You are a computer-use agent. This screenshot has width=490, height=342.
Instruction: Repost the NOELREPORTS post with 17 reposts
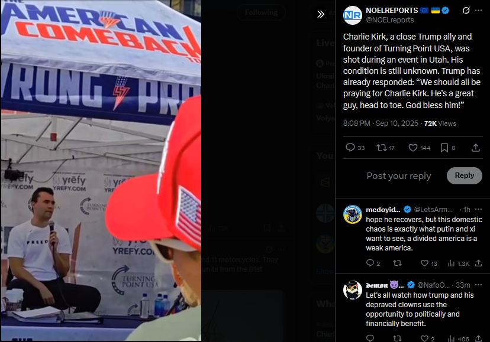click(x=385, y=148)
